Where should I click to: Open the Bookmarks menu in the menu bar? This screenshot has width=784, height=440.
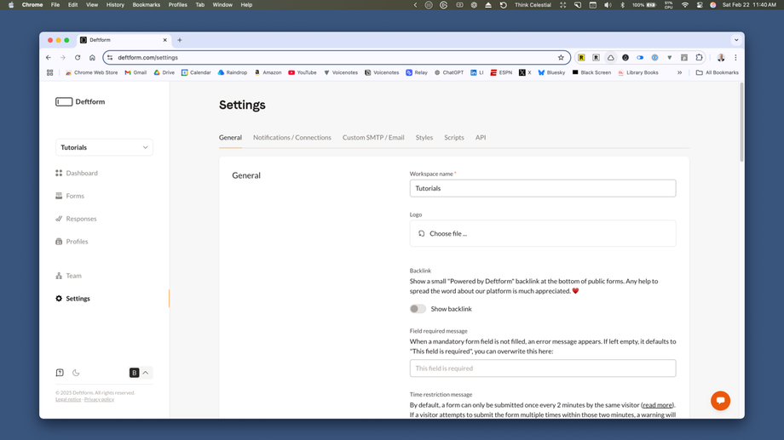(146, 4)
